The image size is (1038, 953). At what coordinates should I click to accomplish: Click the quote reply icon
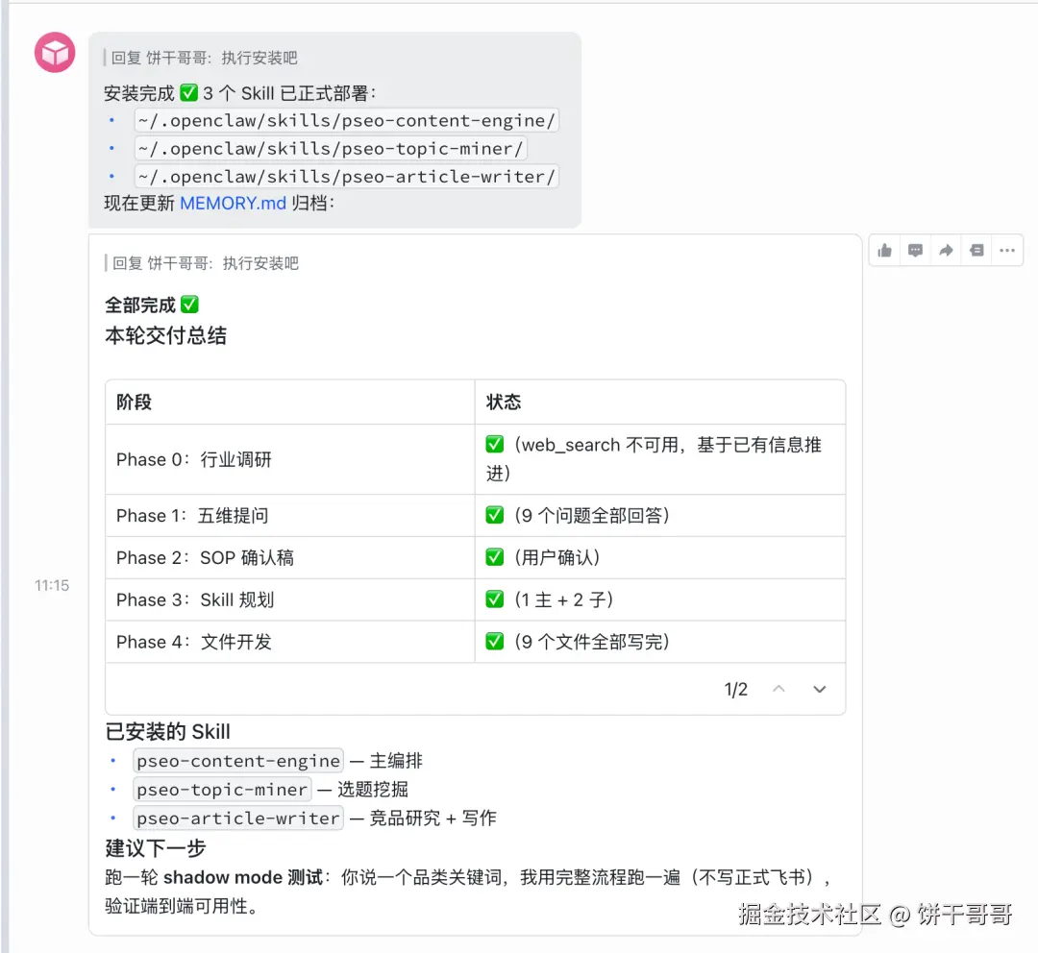pos(976,251)
